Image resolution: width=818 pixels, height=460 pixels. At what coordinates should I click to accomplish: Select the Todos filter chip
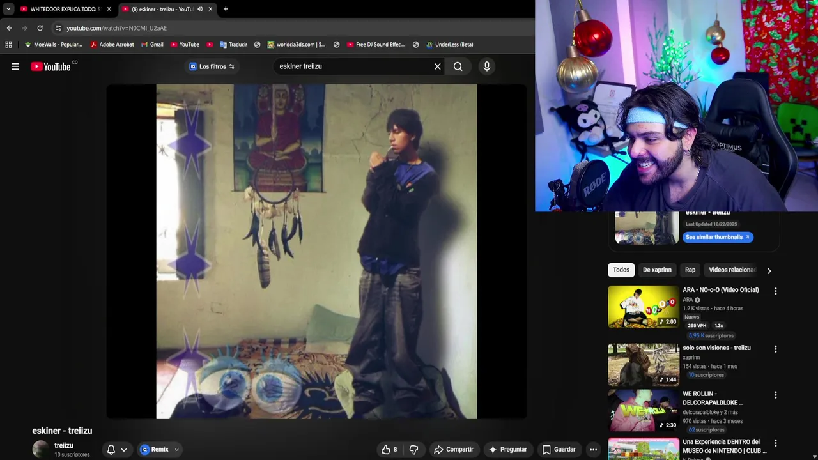621,270
